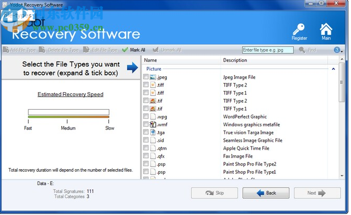Click the .jpeg file icon
Viewport: 351px width, 215px height.
[153, 77]
